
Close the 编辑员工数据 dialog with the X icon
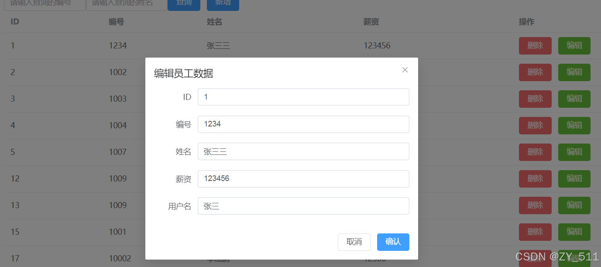(405, 70)
